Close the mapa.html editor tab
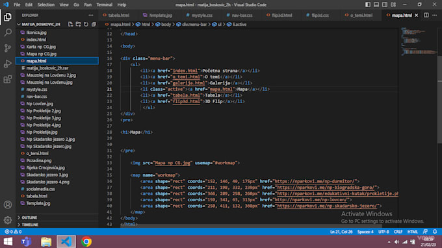The height and width of the screenshot is (248, 442). 417,15
